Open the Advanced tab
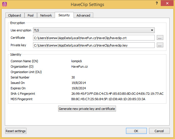Screen dimensions: 175x139 83,15
